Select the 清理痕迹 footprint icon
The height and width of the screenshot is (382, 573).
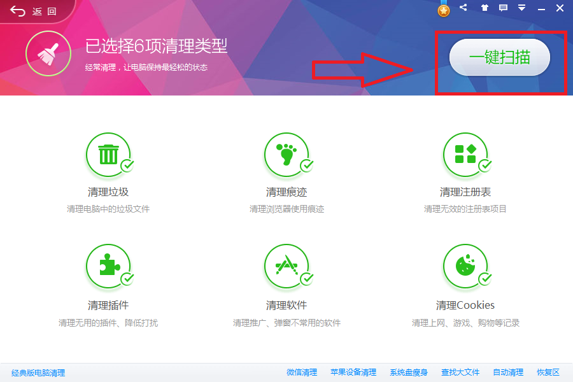[x=286, y=155]
